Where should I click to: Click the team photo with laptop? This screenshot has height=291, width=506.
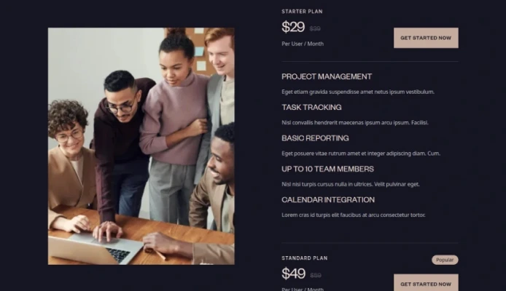pyautogui.click(x=141, y=146)
